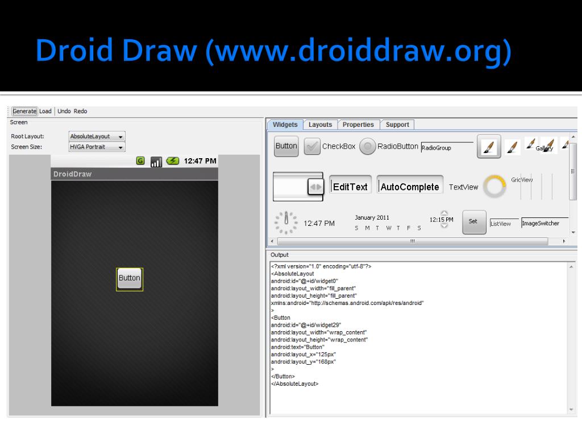Click the widget palette horizontal scrollbar
Viewport: 582px width, 437px height.
pyautogui.click(x=413, y=241)
